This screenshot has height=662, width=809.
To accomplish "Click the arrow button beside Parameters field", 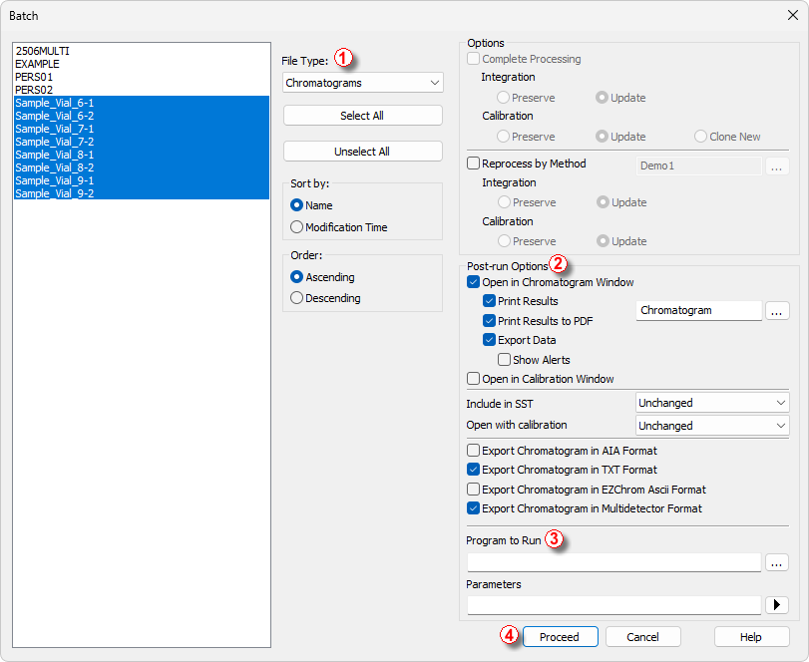I will pos(777,604).
